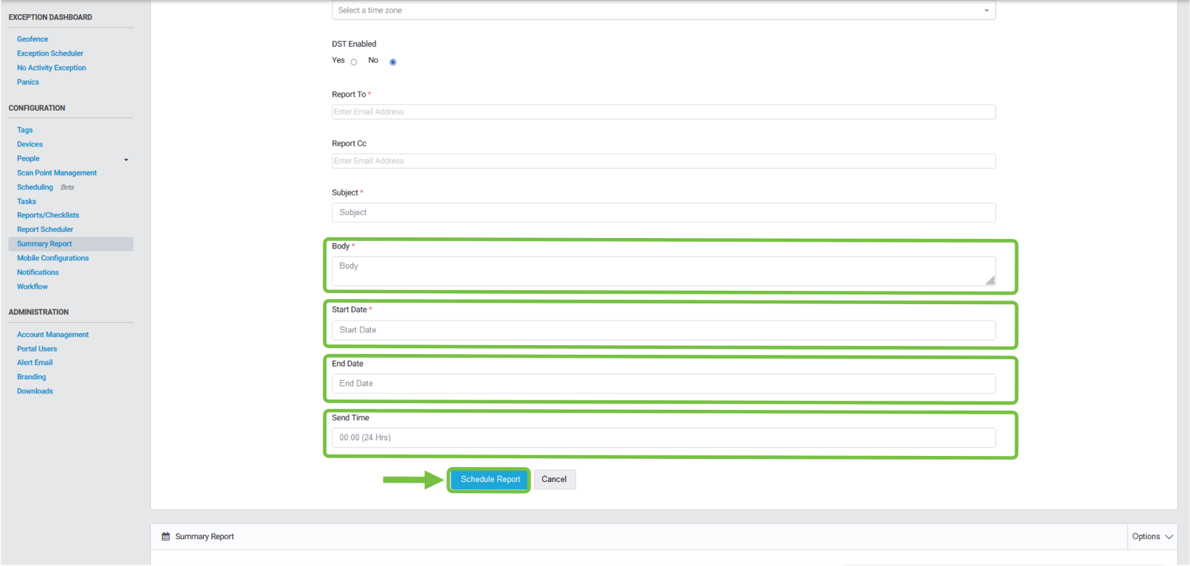Click the calendar icon beside Summary Report
The image size is (1190, 566).
166,536
